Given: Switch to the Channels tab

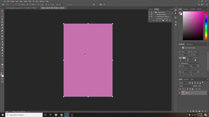Looking at the screenshot, I should 186,79.
